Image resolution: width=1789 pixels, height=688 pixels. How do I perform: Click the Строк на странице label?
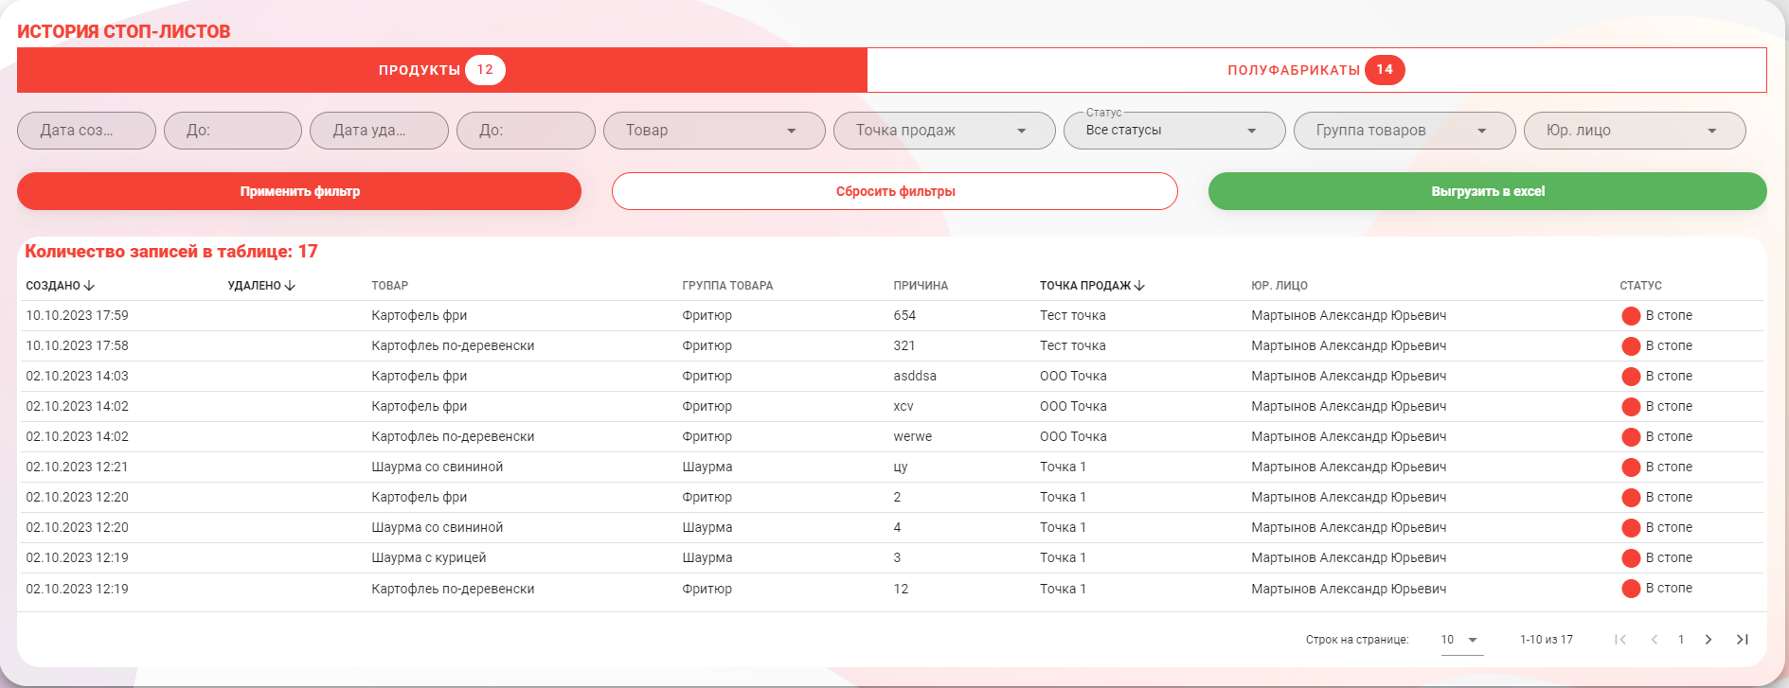point(1357,640)
